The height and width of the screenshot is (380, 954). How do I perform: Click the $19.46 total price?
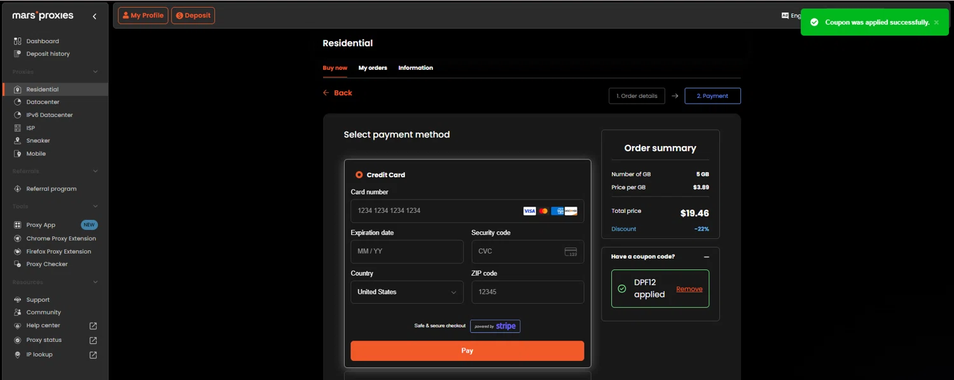695,214
